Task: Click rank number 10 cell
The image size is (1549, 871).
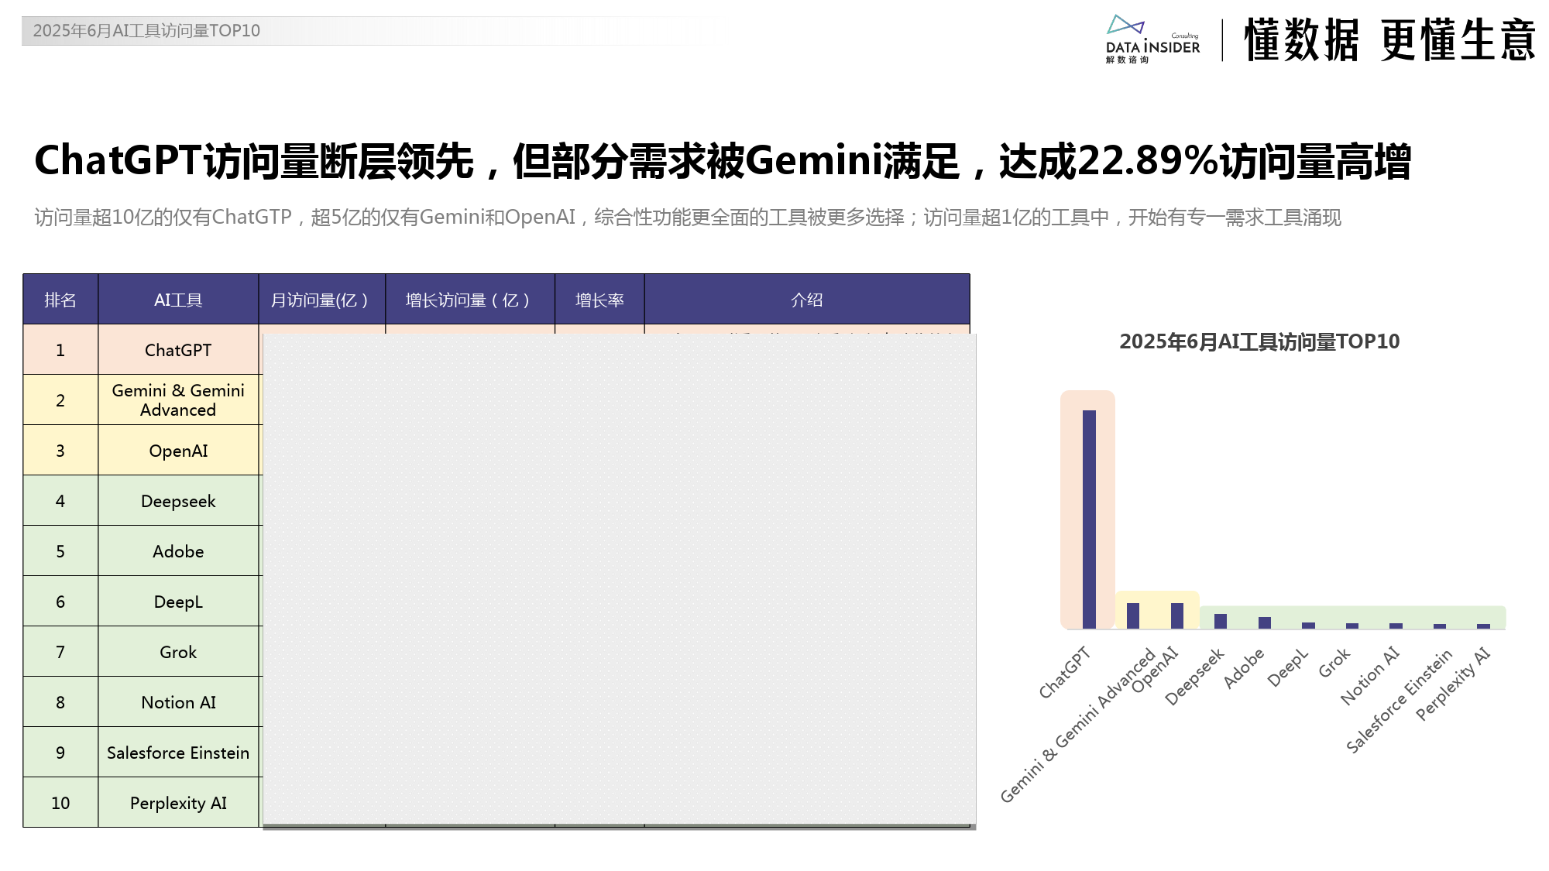Action: (x=60, y=803)
